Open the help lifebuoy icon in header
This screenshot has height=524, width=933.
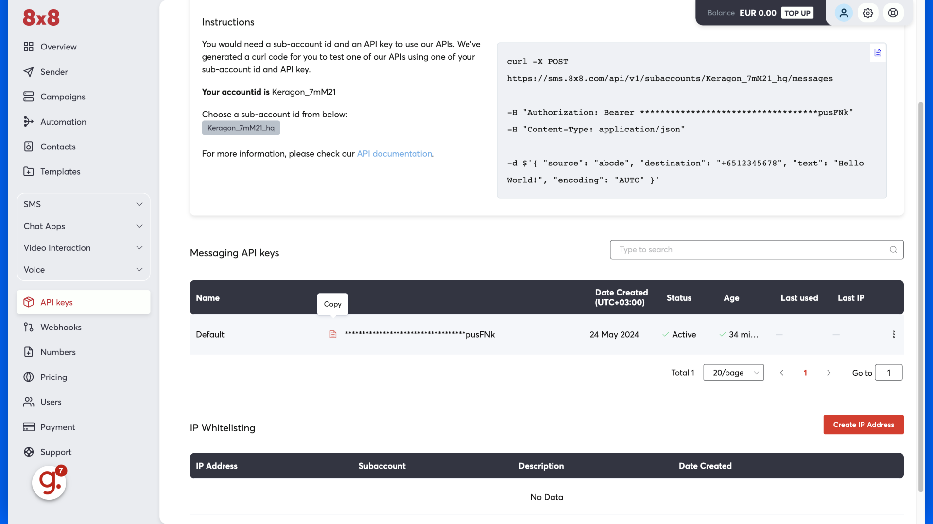click(x=893, y=13)
